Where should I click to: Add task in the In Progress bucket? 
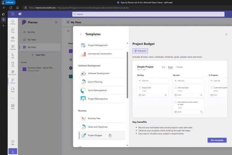click(218, 81)
